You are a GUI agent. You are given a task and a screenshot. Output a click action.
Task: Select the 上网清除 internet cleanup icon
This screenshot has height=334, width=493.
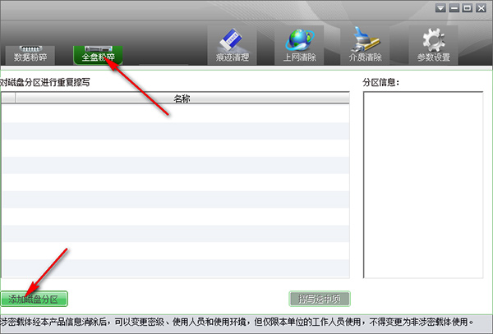pos(299,44)
